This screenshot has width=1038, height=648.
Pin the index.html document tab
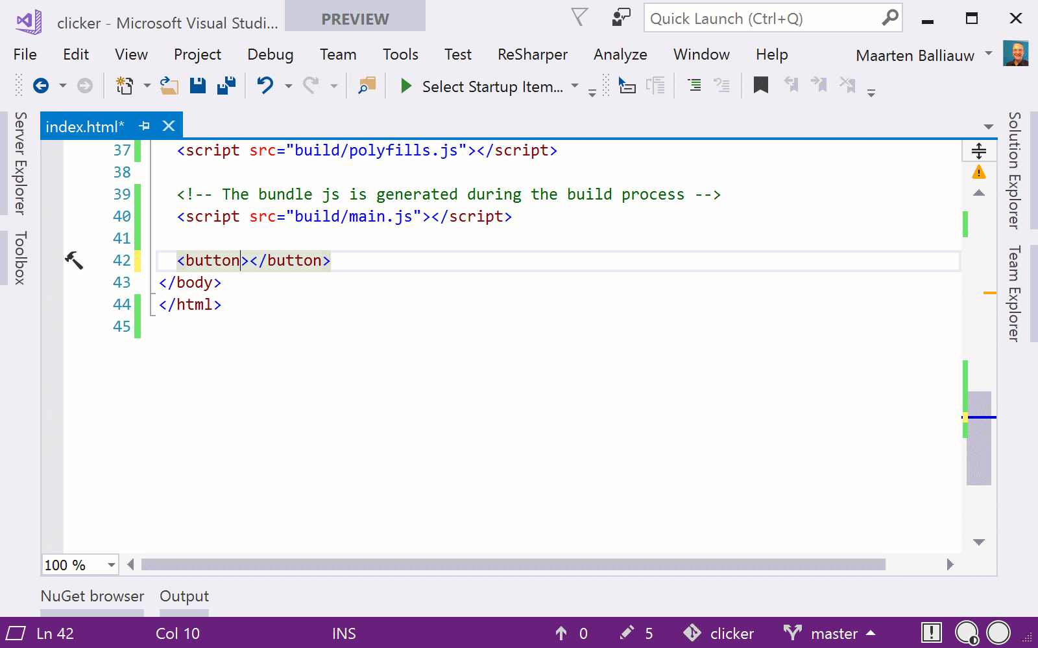[x=144, y=125]
